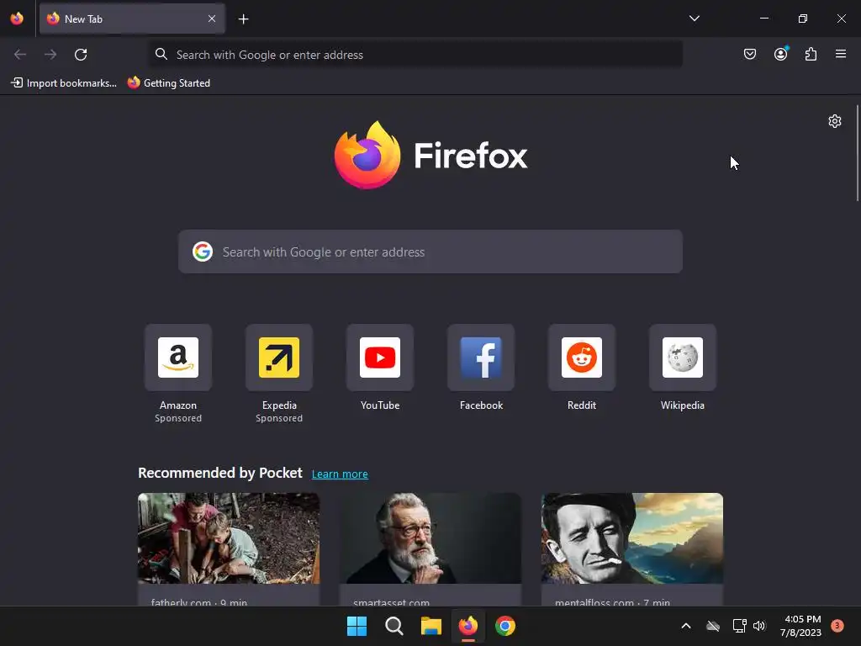Click Import bookmarks in bookmarks toolbar
The height and width of the screenshot is (646, 861).
[64, 83]
